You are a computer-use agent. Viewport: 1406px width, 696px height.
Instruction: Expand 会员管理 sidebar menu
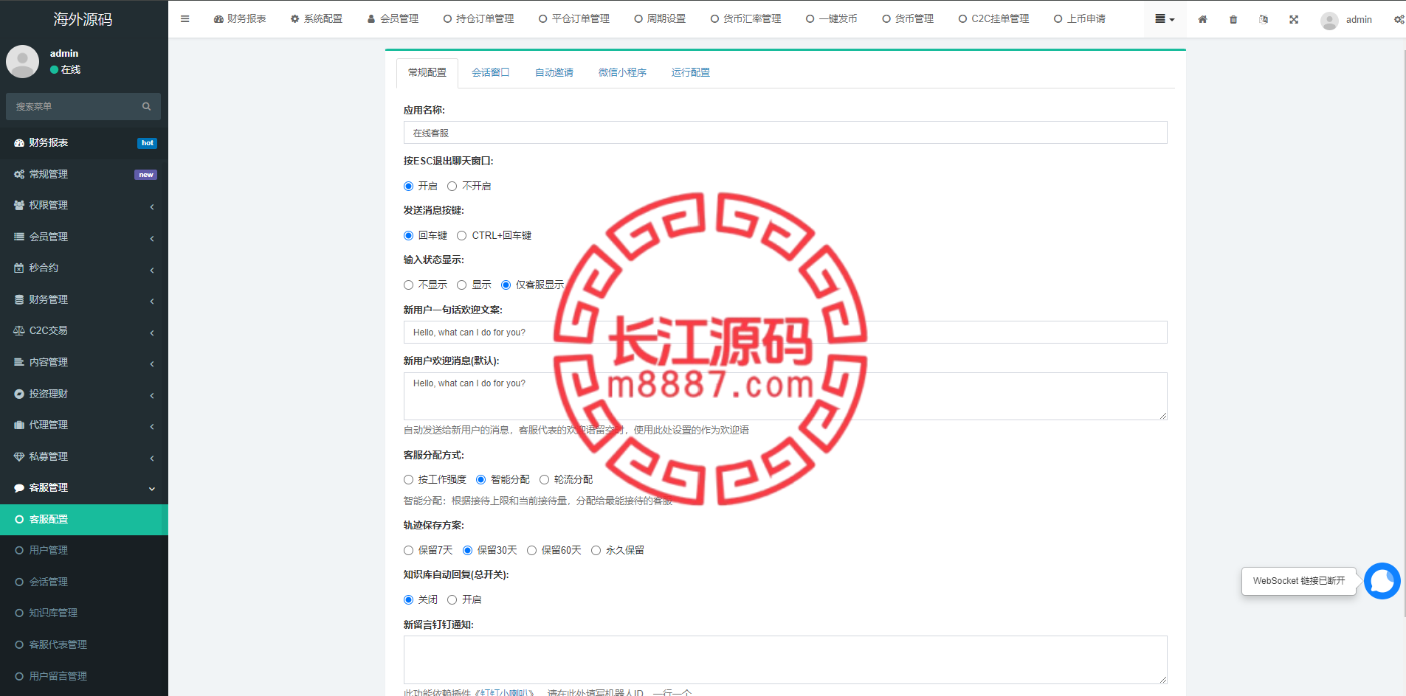(84, 237)
